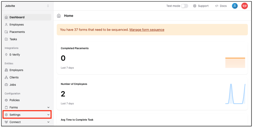Click the Employees person icon
253x127 pixels.
click(x=6, y=25)
